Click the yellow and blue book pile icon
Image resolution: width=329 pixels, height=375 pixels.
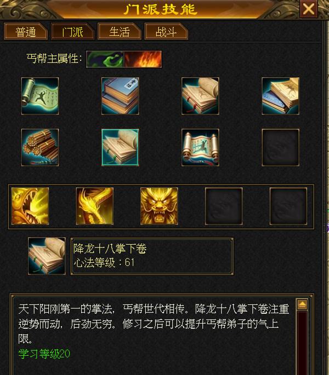(280, 96)
